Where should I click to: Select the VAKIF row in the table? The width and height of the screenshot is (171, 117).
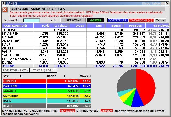(x=85, y=51)
